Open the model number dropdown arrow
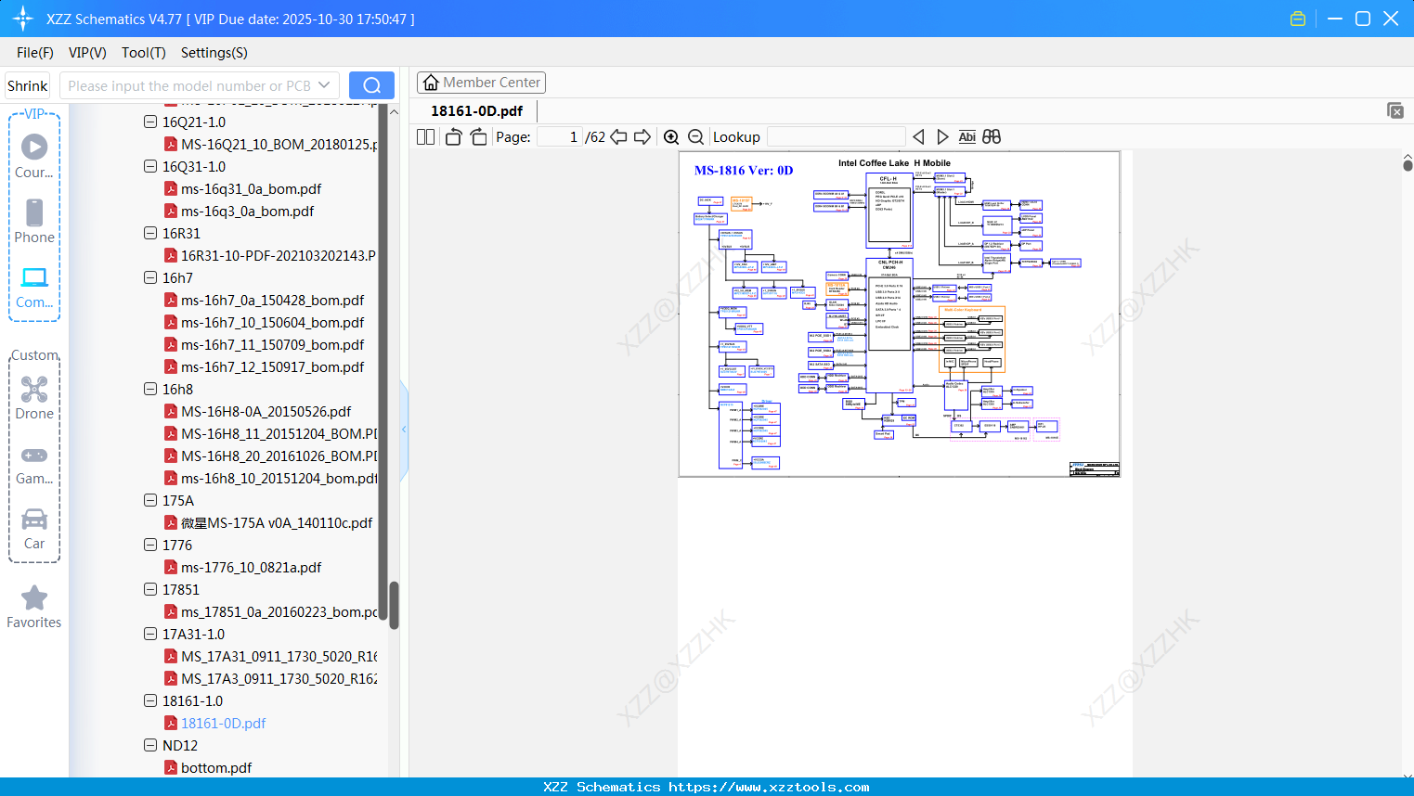Viewport: 1414px width, 796px height. (x=324, y=85)
